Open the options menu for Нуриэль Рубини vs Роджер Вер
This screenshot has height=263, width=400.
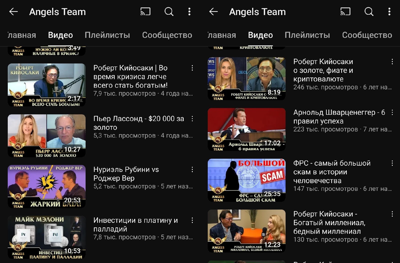click(x=192, y=169)
